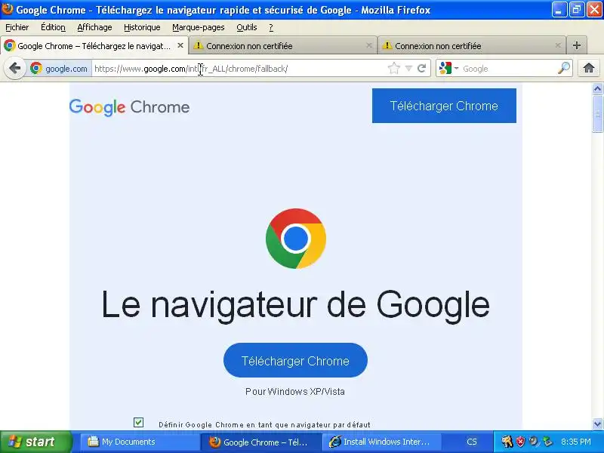Open the Édition menu
This screenshot has height=453, width=604.
[x=53, y=27]
